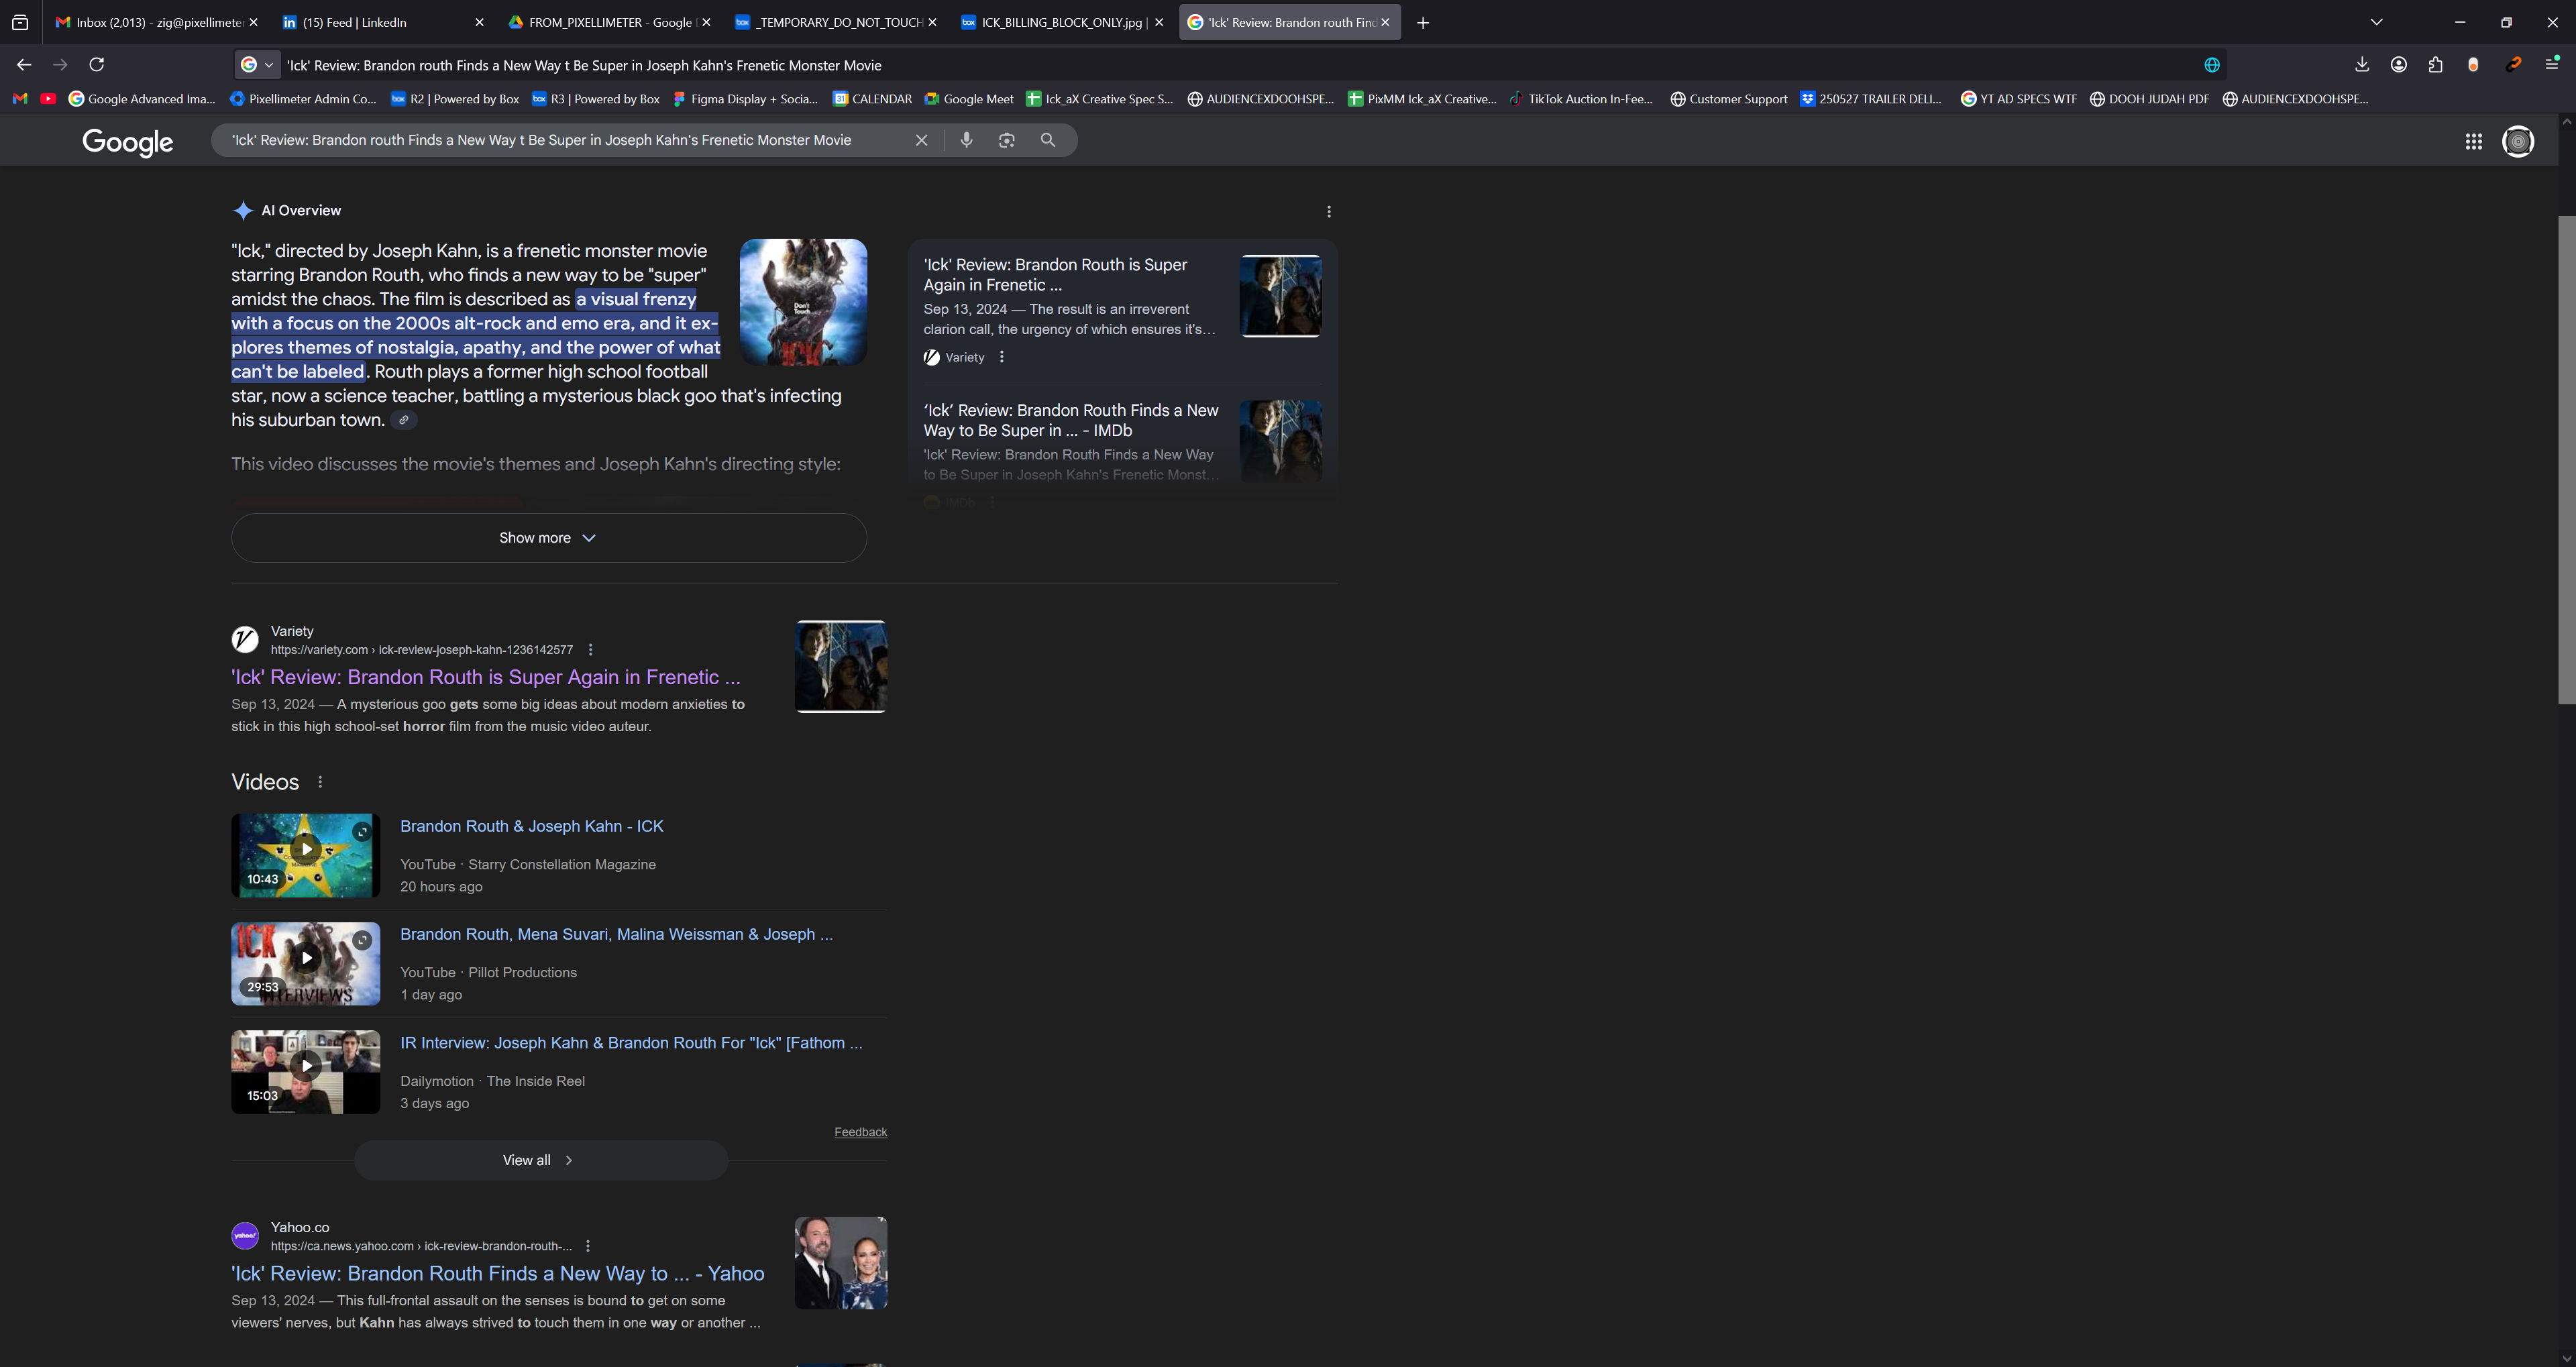Screen dimensions: 2576x1367
Task: Open options next to Variety source card
Action: coord(1001,357)
